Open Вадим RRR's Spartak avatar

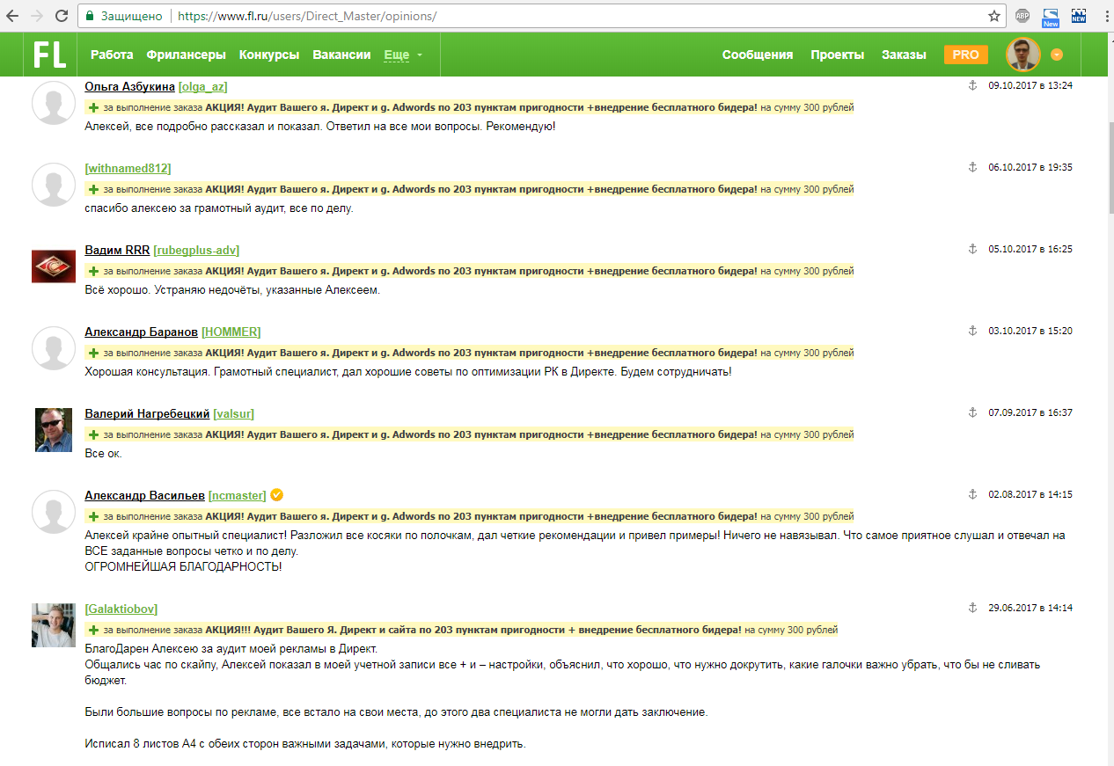pos(54,266)
